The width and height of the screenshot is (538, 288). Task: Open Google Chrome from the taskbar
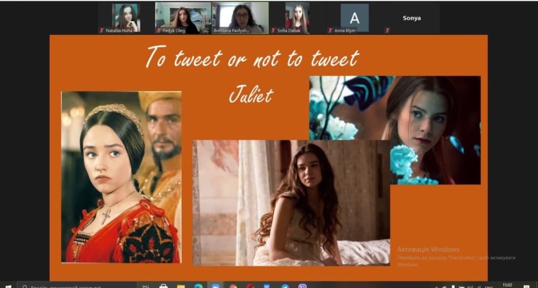click(233, 286)
